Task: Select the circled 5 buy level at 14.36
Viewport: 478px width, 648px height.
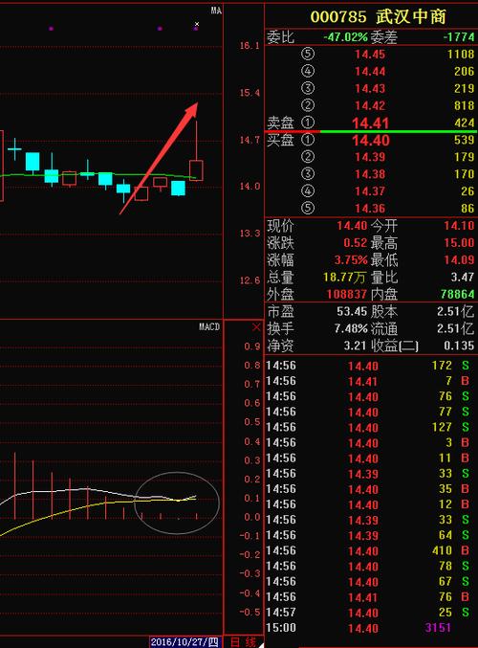Action: click(x=308, y=208)
